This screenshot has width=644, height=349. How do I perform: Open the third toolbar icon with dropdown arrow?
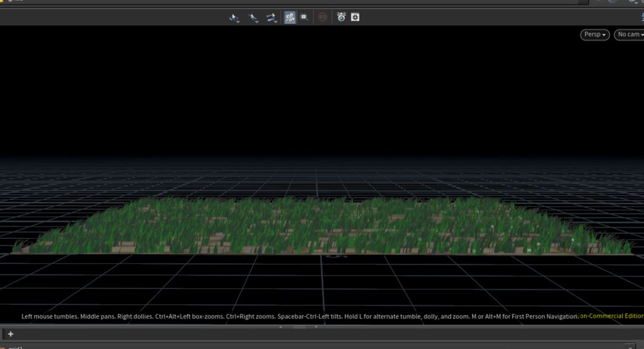pos(272,17)
